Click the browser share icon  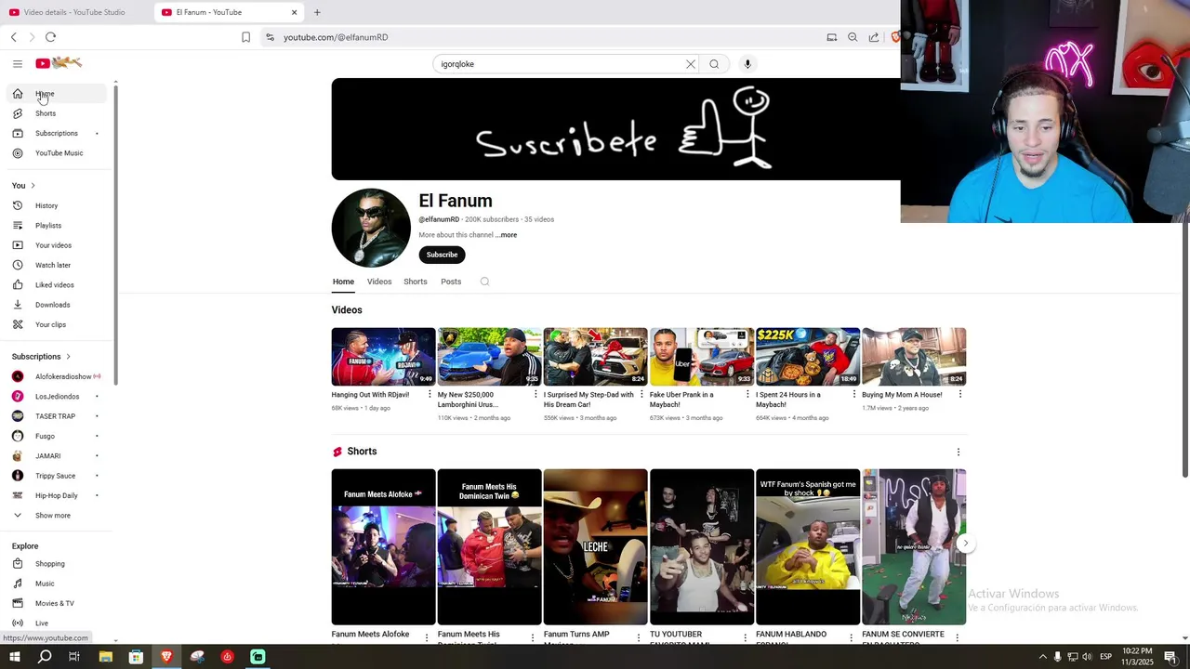click(x=874, y=37)
